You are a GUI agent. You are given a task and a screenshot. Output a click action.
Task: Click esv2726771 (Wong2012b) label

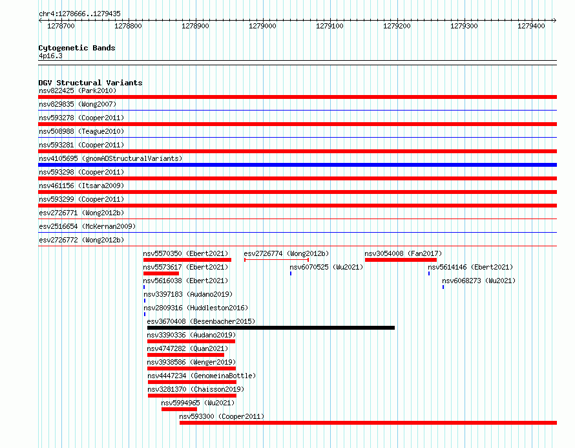[x=81, y=213]
